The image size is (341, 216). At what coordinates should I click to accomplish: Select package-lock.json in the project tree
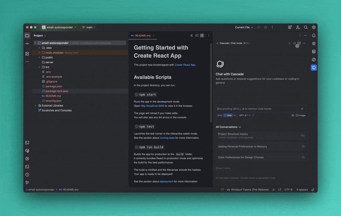pyautogui.click(x=57, y=91)
